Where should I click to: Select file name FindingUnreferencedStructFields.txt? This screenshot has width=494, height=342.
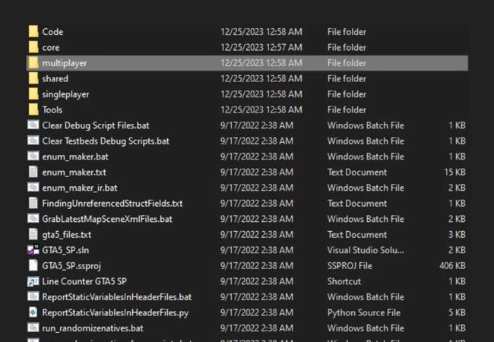[x=112, y=204]
